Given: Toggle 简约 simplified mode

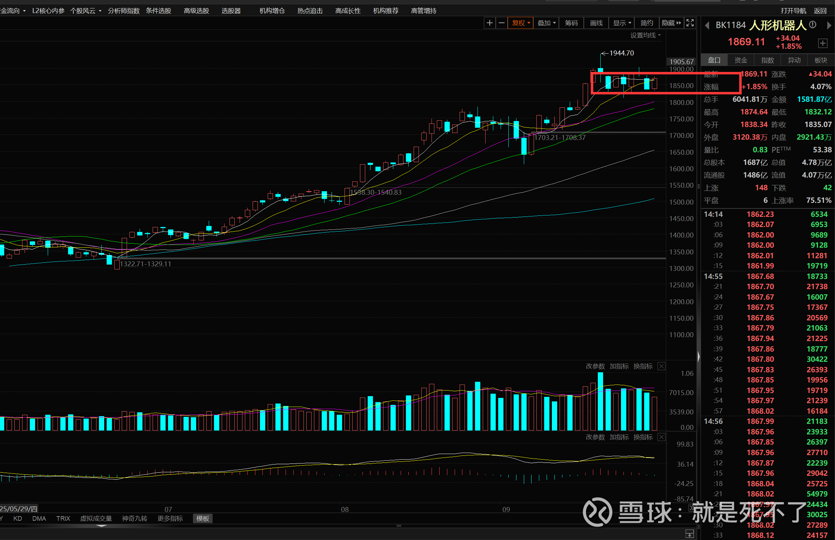Looking at the screenshot, I should point(647,23).
